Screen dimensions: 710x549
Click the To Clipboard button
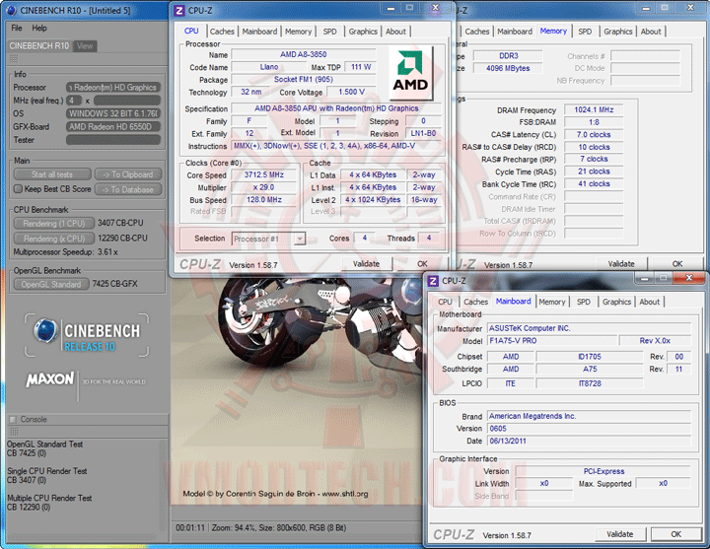[128, 174]
